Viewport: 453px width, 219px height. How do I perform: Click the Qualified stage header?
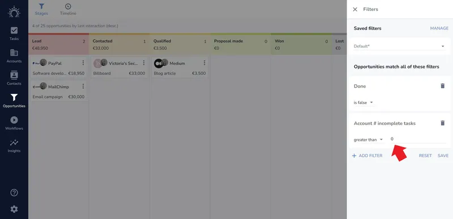pos(180,45)
